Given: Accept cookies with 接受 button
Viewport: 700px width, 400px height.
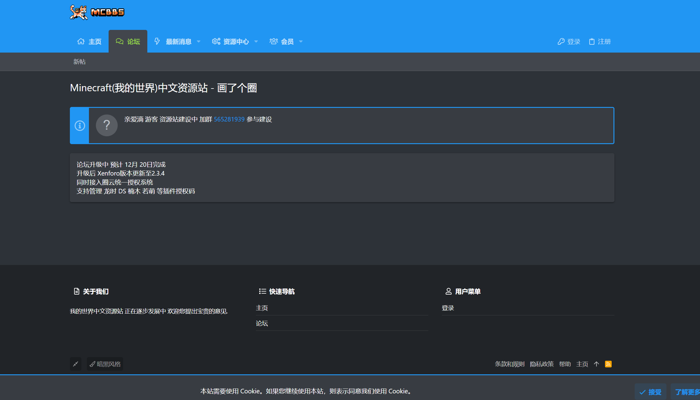Looking at the screenshot, I should tap(650, 392).
